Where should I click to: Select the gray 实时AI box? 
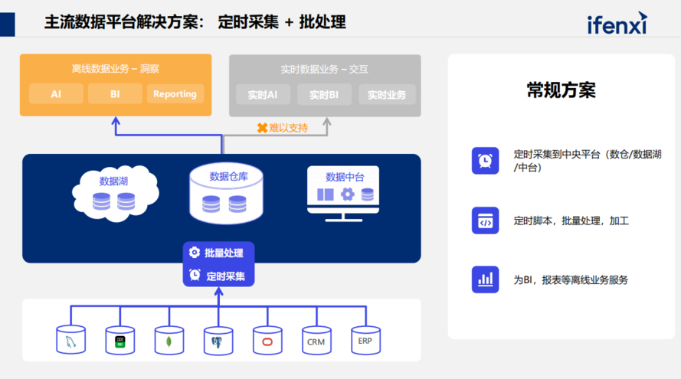[x=263, y=95]
